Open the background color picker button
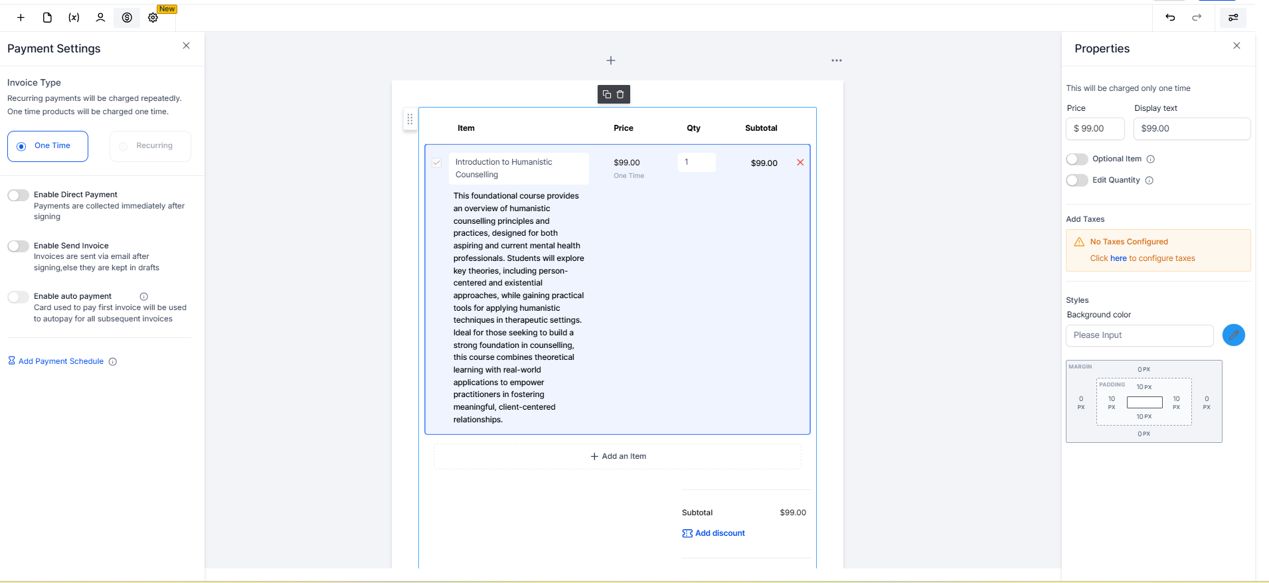 1233,335
